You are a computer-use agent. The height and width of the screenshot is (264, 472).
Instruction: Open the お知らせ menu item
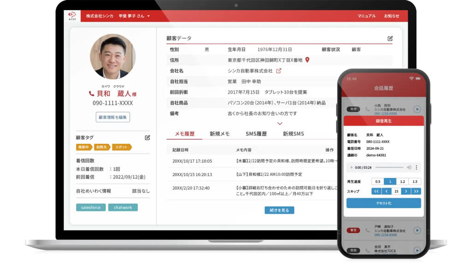(391, 16)
